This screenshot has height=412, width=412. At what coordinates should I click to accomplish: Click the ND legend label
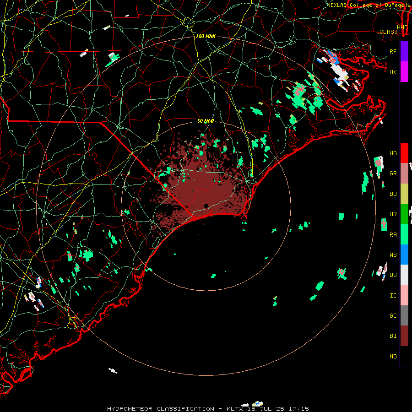tap(393, 357)
